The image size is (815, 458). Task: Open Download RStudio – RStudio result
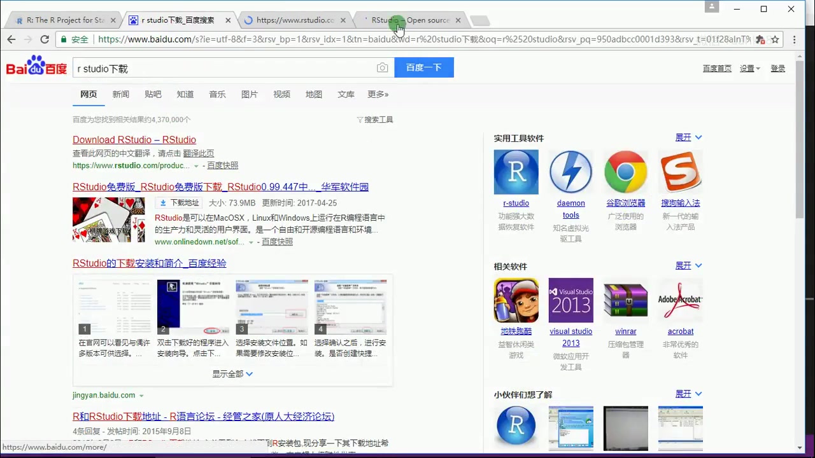click(x=134, y=140)
